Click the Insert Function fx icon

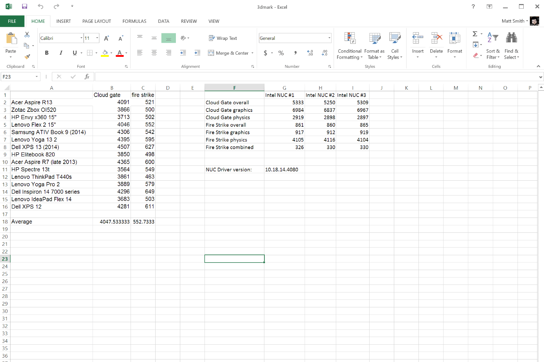click(x=87, y=77)
